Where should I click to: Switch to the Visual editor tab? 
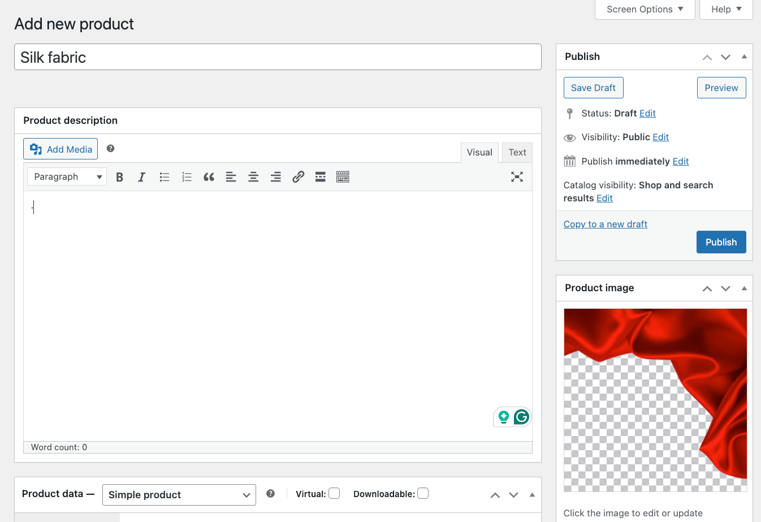point(479,153)
